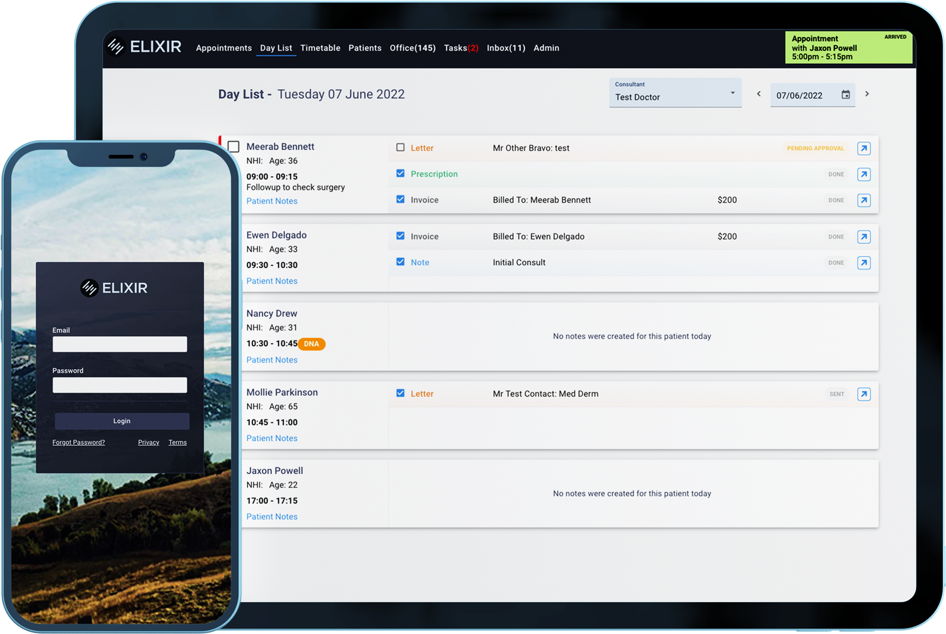Click the orange DNA status badge
Screen dimensions: 946x634
pyautogui.click(x=312, y=344)
